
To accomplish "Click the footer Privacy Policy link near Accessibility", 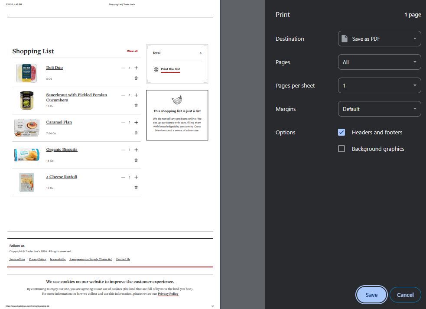I will click(38, 259).
